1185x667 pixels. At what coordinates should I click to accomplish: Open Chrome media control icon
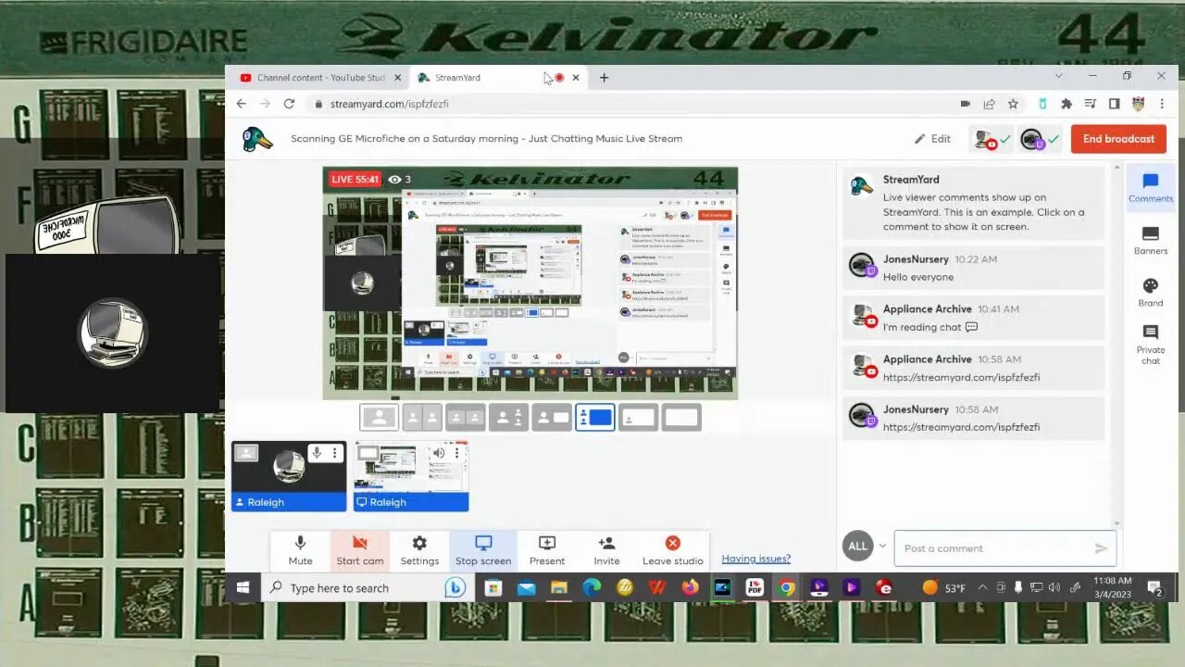[x=1091, y=104]
